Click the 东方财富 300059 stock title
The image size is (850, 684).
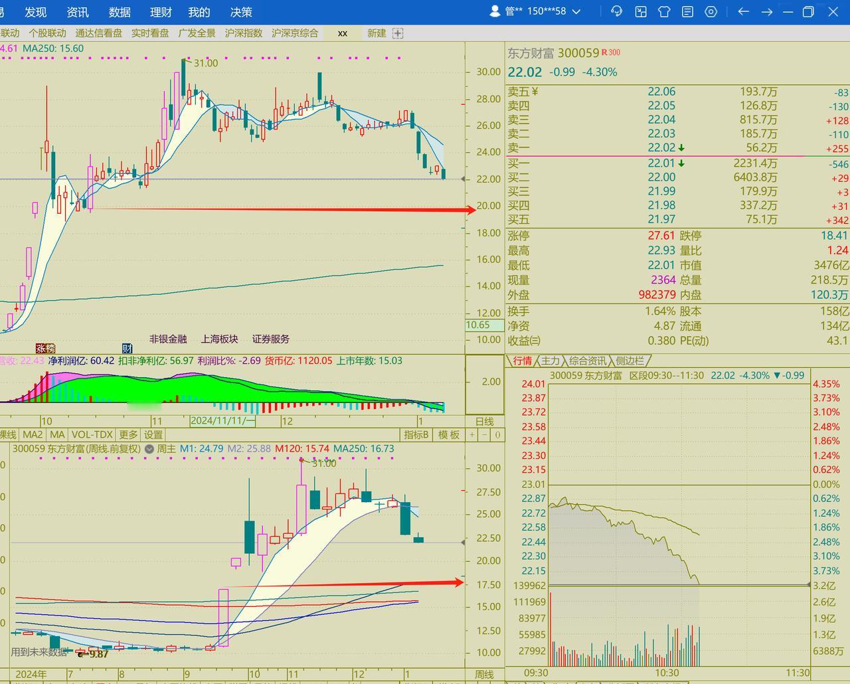(553, 53)
